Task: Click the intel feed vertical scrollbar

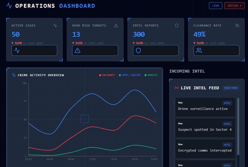Action: (238, 126)
